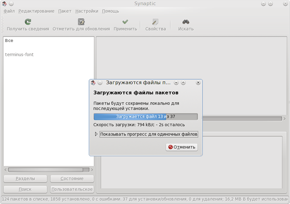The height and width of the screenshot is (204, 290).
Task: Click the roll-up arrow in dialog title bar
Action: click(183, 83)
